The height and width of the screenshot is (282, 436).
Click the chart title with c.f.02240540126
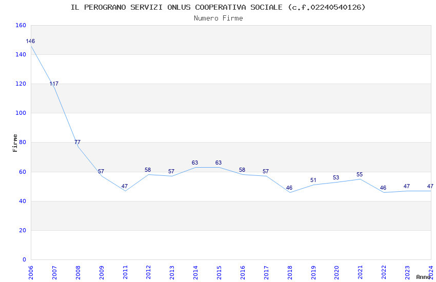tap(218, 7)
